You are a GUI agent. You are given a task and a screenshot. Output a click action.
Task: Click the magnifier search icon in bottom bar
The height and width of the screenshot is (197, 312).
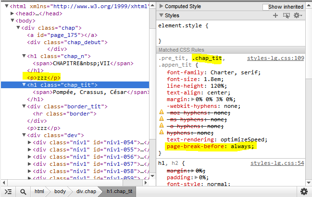click(x=23, y=192)
